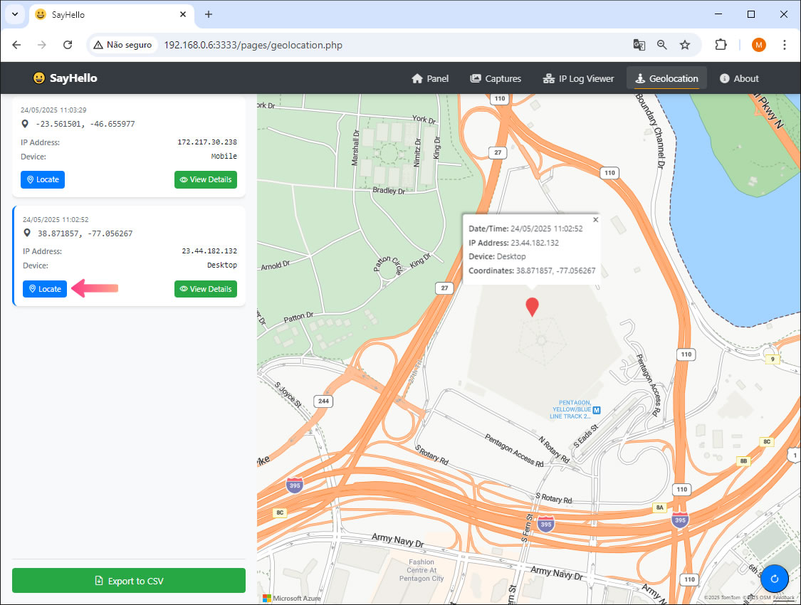The width and height of the screenshot is (801, 605).
Task: Go back using the browser back arrow
Action: click(x=16, y=45)
